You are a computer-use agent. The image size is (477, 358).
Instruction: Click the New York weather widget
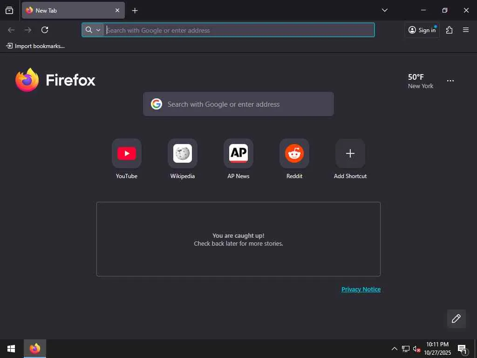coord(421,81)
